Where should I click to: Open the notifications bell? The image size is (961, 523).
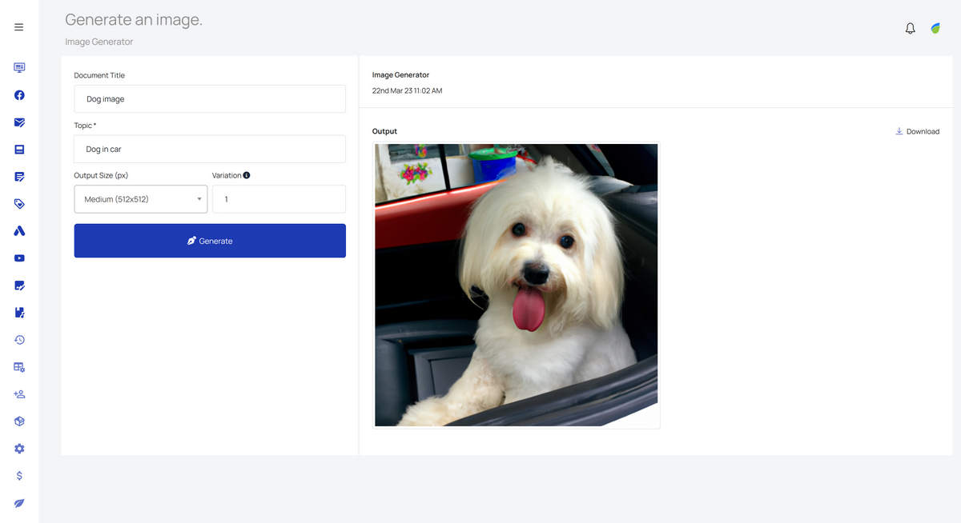click(910, 28)
